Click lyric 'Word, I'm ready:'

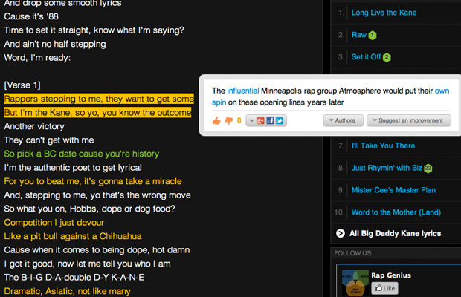click(37, 58)
